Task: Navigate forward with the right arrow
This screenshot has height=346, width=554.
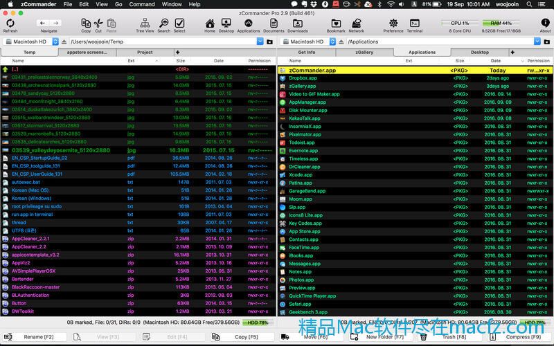Action: pos(55,23)
